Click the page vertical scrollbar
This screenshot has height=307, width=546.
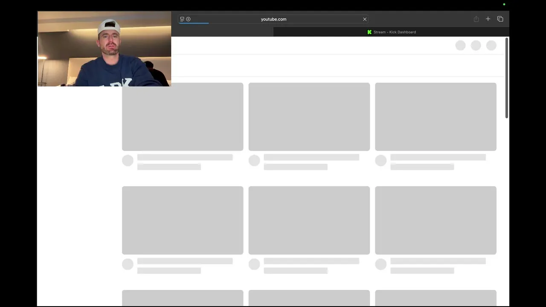click(507, 78)
